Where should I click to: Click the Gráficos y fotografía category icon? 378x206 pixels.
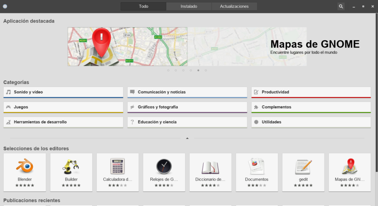(x=132, y=107)
